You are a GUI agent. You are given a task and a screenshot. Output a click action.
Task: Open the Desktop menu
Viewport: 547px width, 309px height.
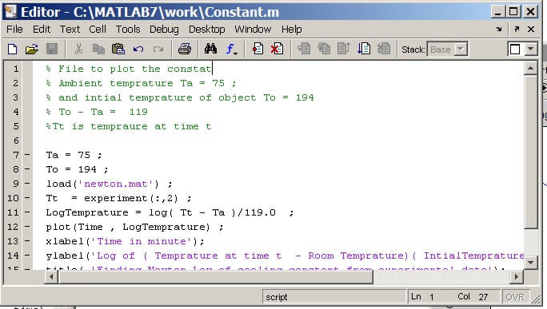206,30
